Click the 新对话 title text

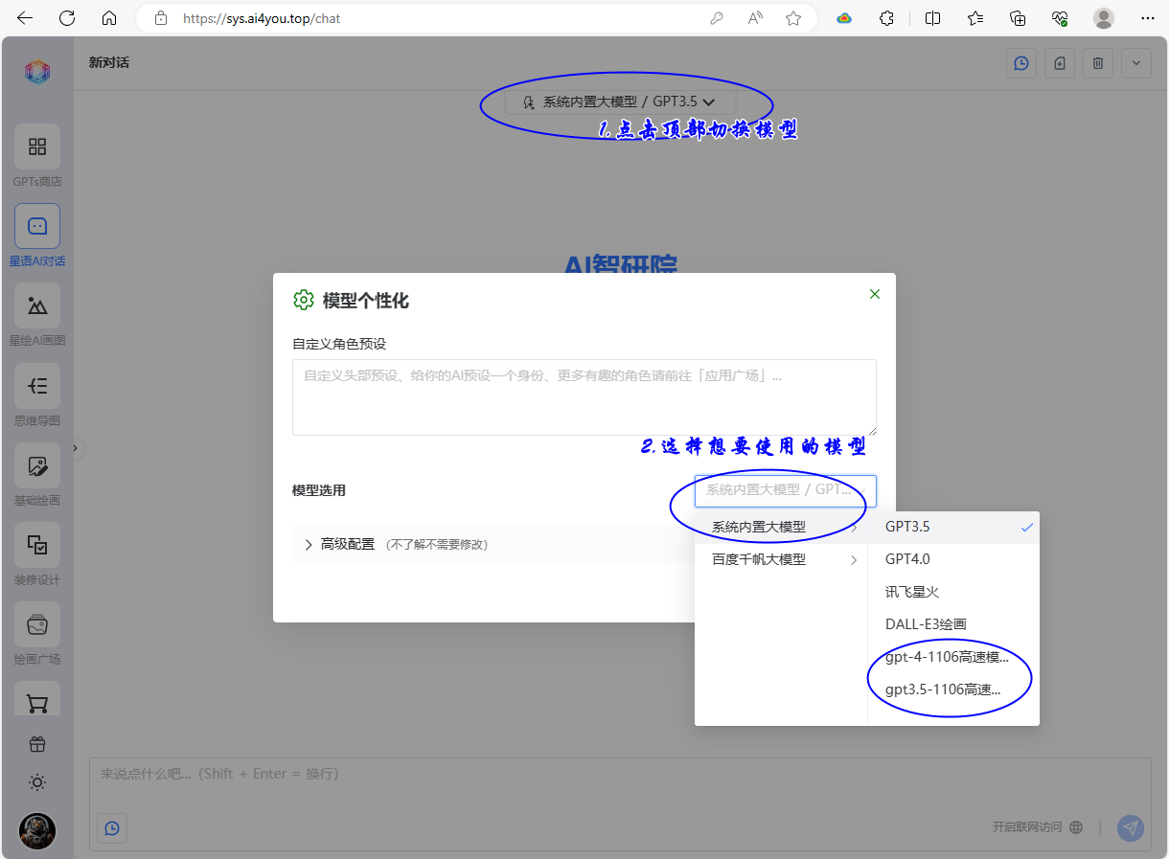(x=109, y=62)
